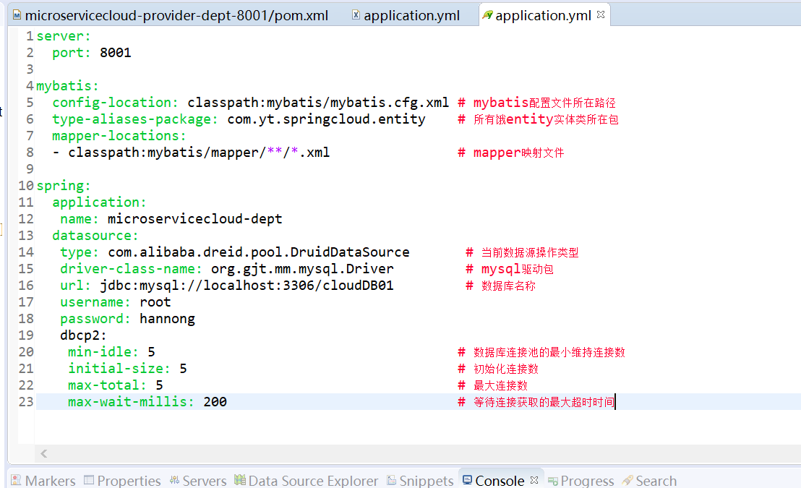Click the Servers view icon
This screenshot has height=488, width=801.
point(174,480)
